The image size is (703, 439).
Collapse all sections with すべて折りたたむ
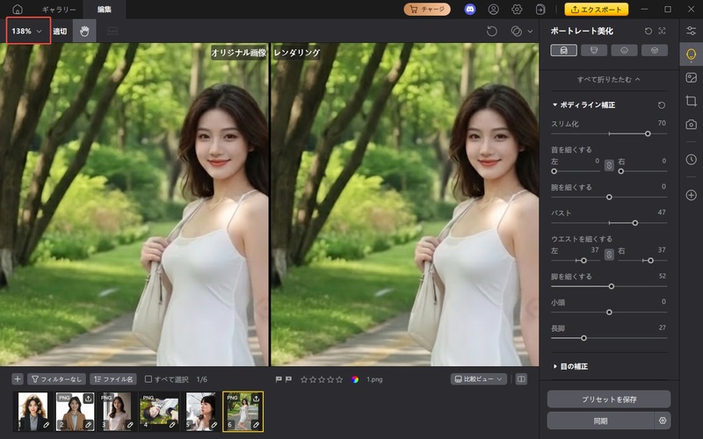608,79
